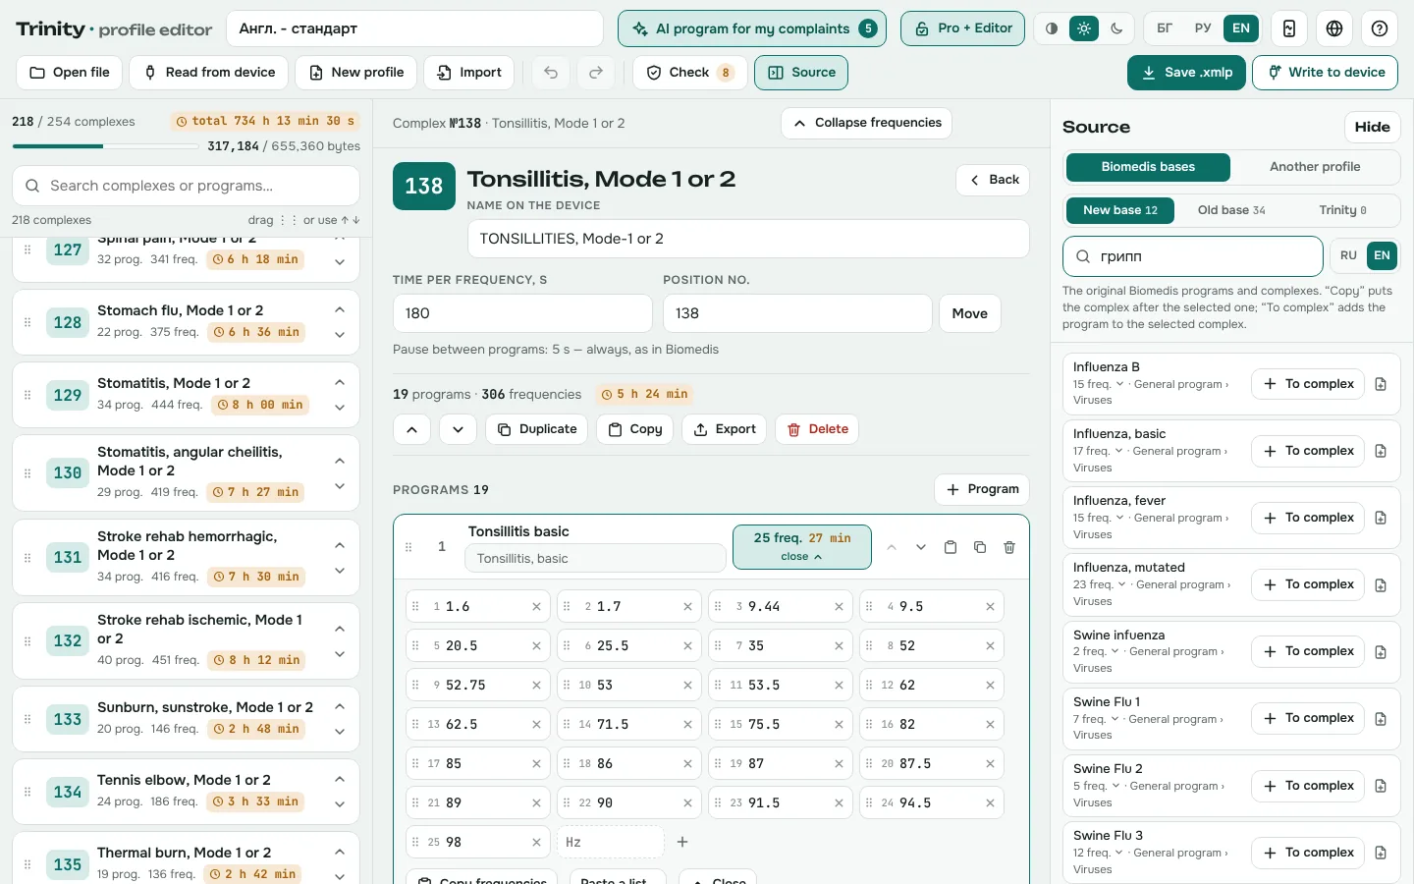Switch interface language to EN in header

1241,28
